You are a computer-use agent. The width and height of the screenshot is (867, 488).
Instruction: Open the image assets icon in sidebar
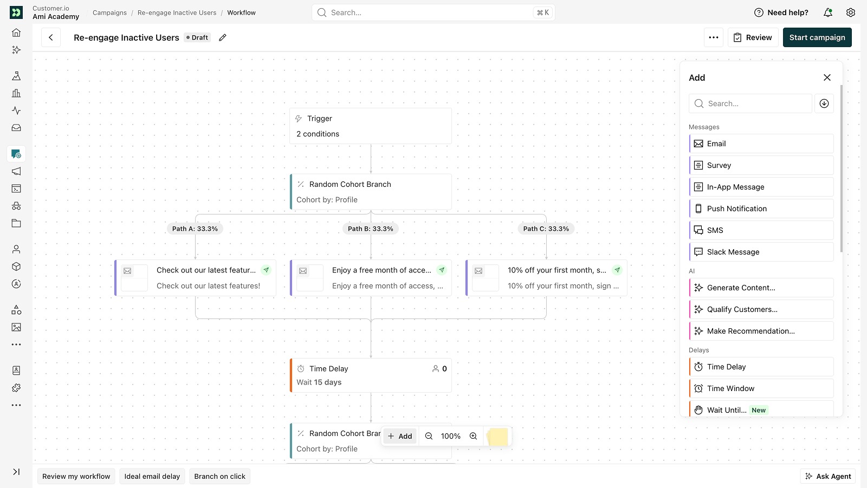pyautogui.click(x=16, y=327)
